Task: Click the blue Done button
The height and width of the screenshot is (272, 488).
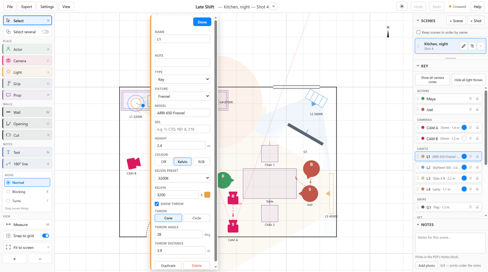Action: tap(202, 22)
